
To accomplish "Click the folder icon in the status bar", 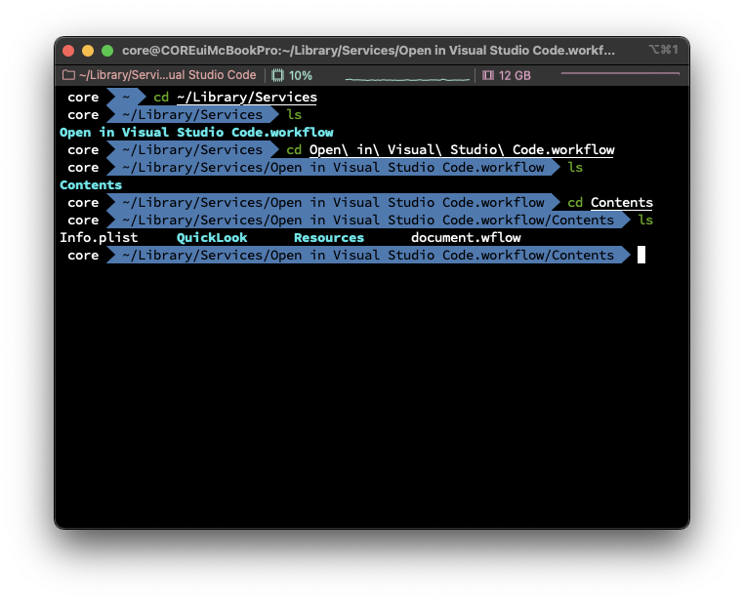I will (68, 75).
